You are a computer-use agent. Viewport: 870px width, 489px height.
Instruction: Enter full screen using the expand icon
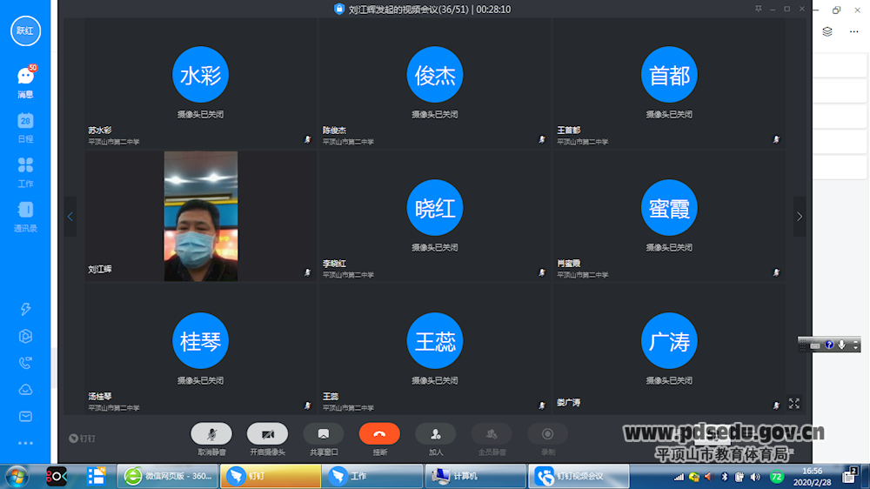click(793, 404)
